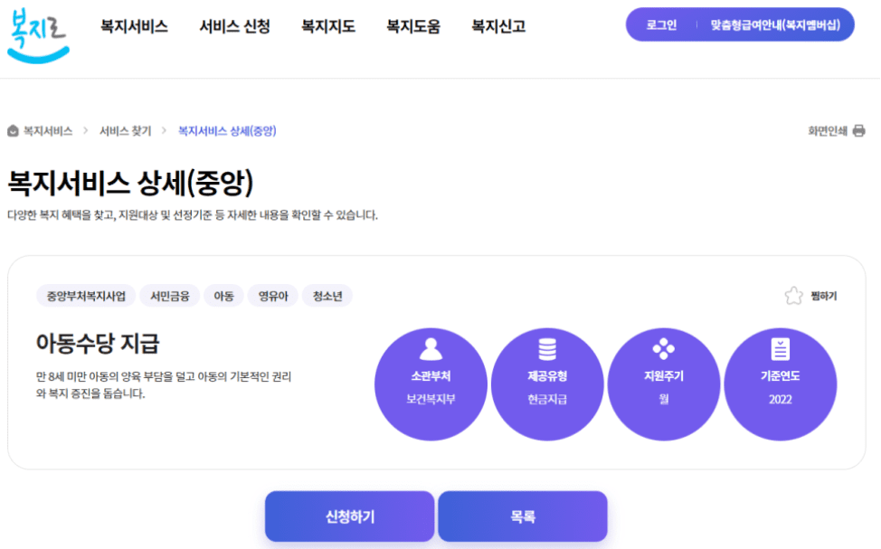
Task: Select the 청소년 category tag
Action: point(327,296)
